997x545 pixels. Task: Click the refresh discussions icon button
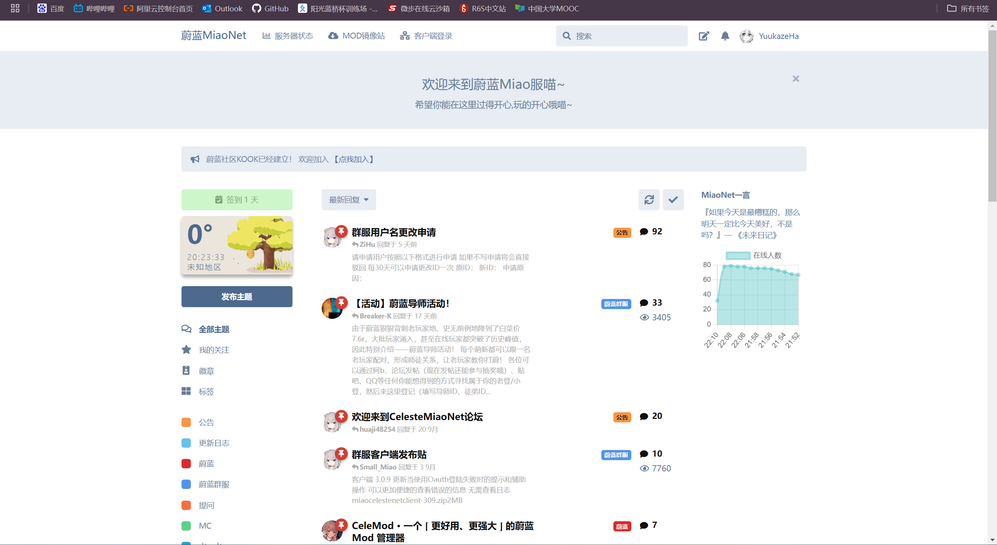point(649,200)
